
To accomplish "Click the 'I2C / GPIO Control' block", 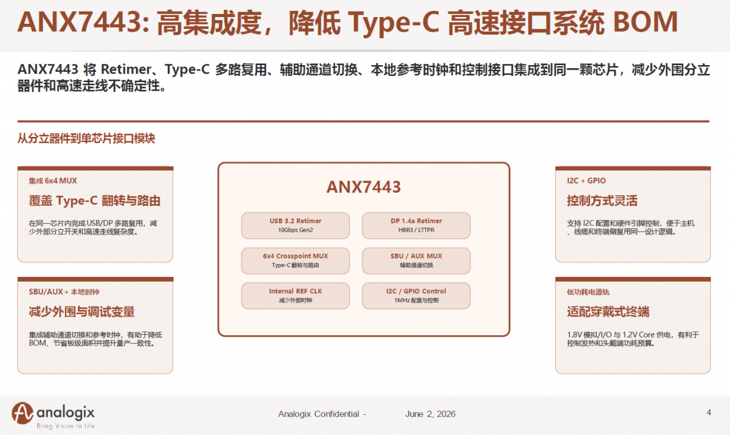I will [x=417, y=296].
